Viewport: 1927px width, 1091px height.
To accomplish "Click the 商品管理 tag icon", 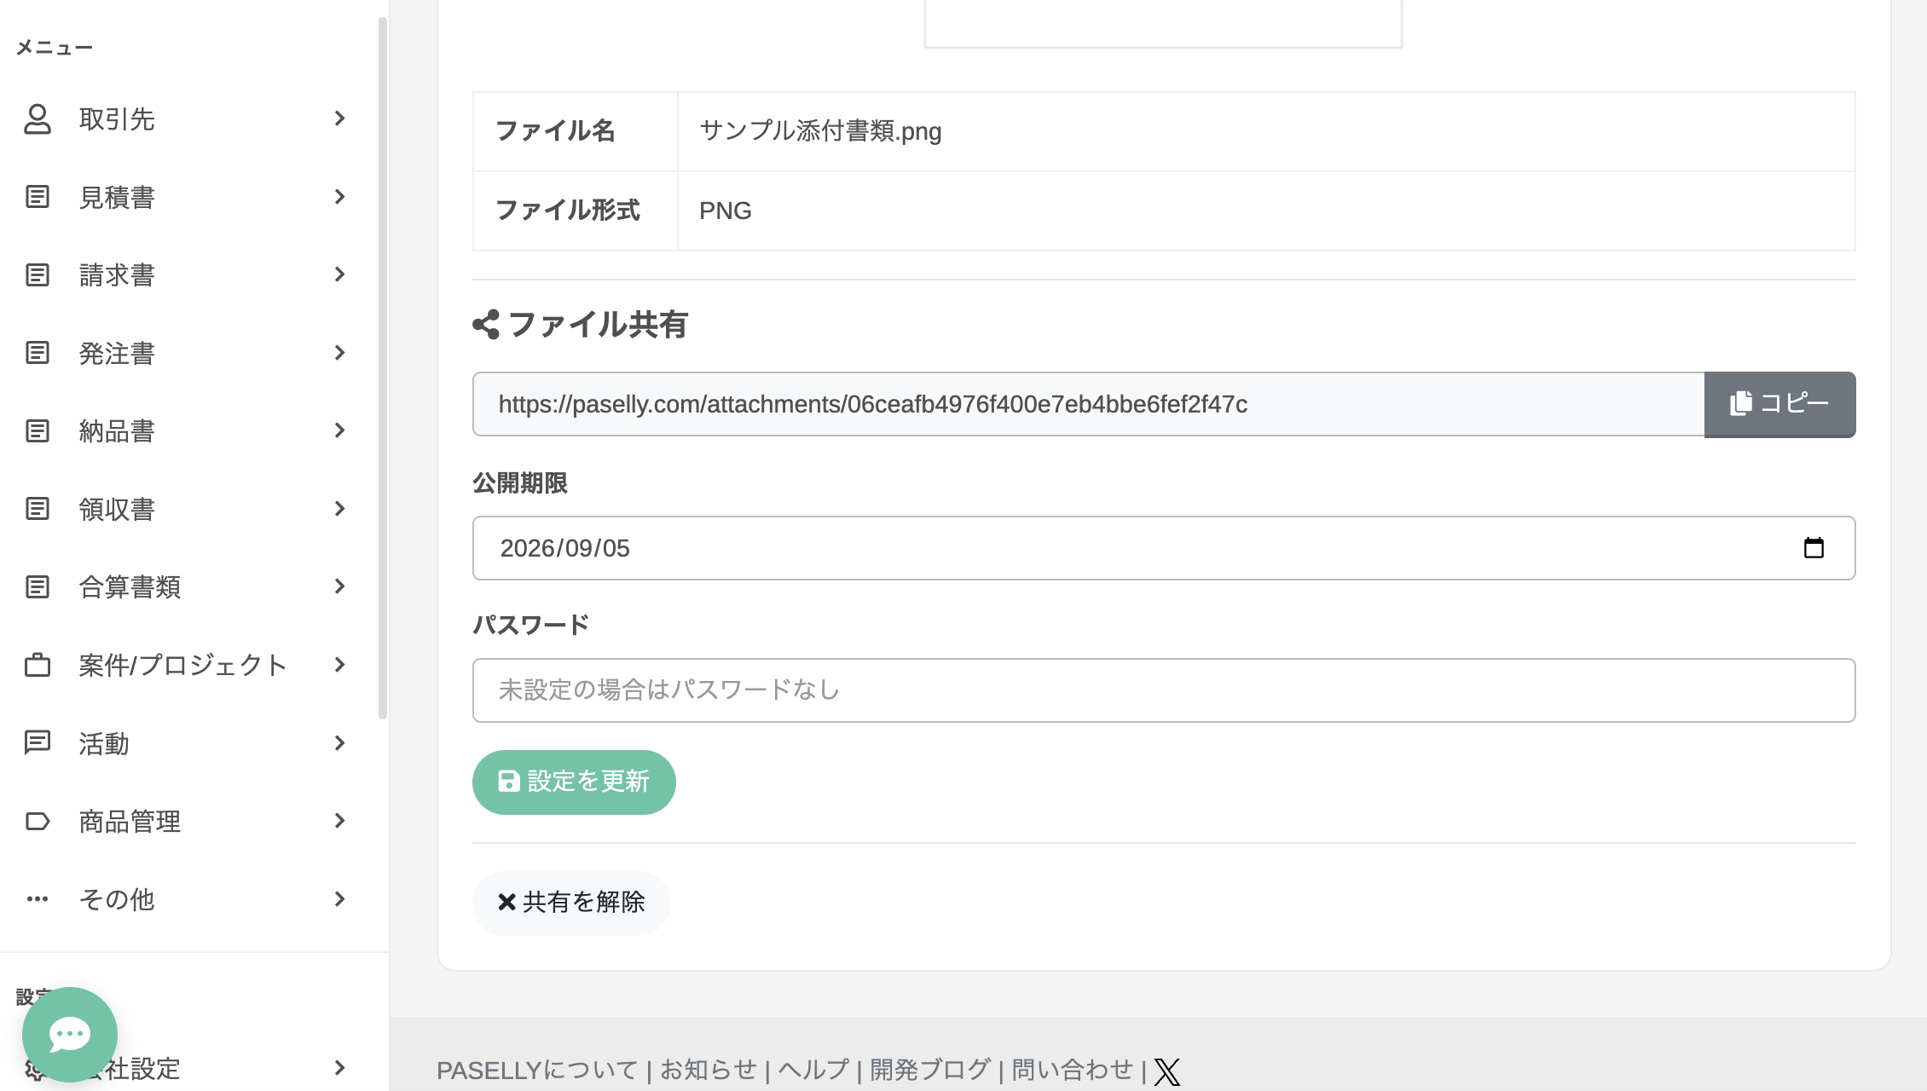I will click(x=38, y=821).
